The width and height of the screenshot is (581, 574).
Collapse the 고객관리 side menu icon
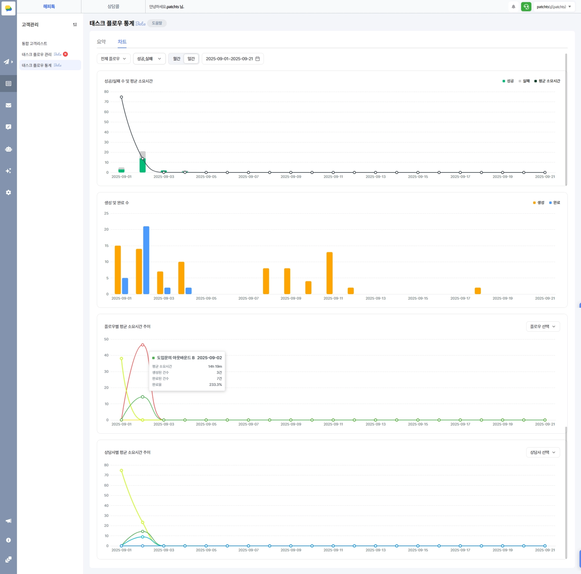click(75, 24)
